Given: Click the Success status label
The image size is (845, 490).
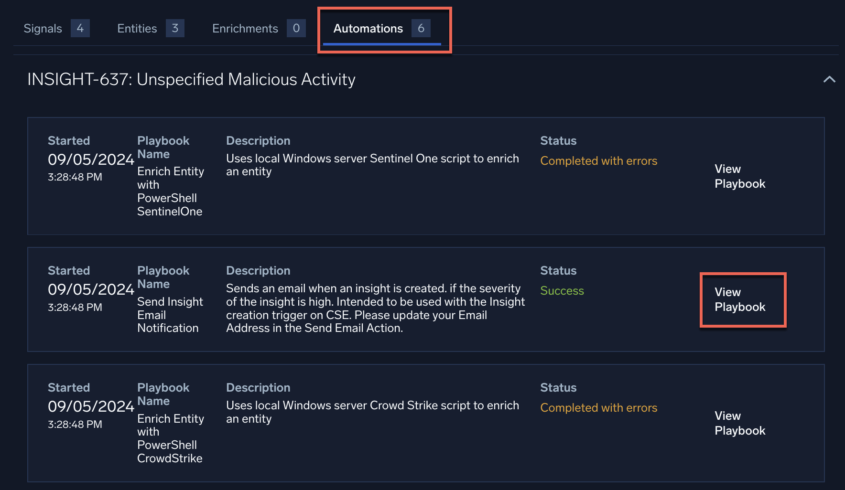Looking at the screenshot, I should click(562, 290).
